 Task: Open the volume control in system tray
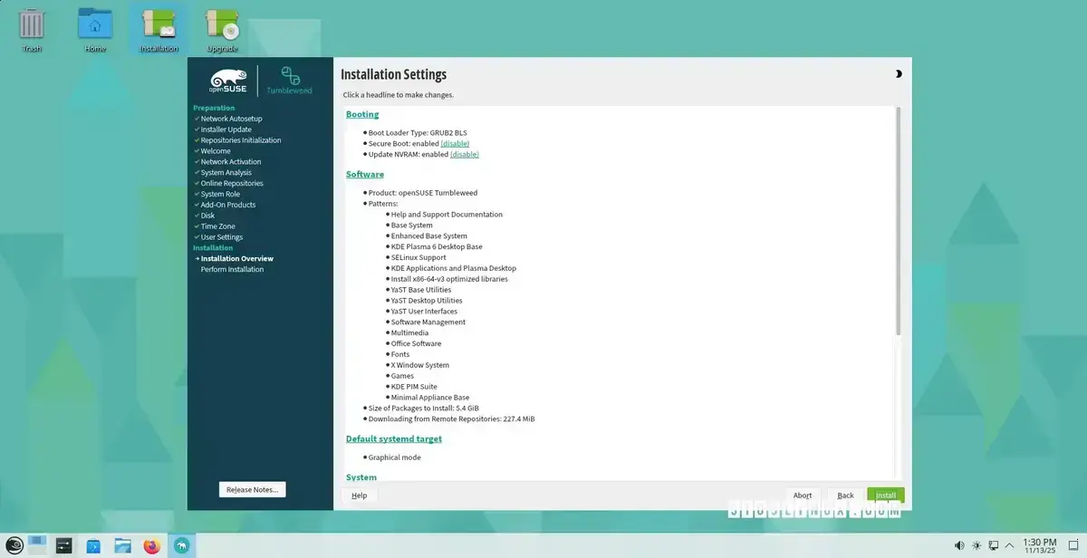[x=959, y=545]
